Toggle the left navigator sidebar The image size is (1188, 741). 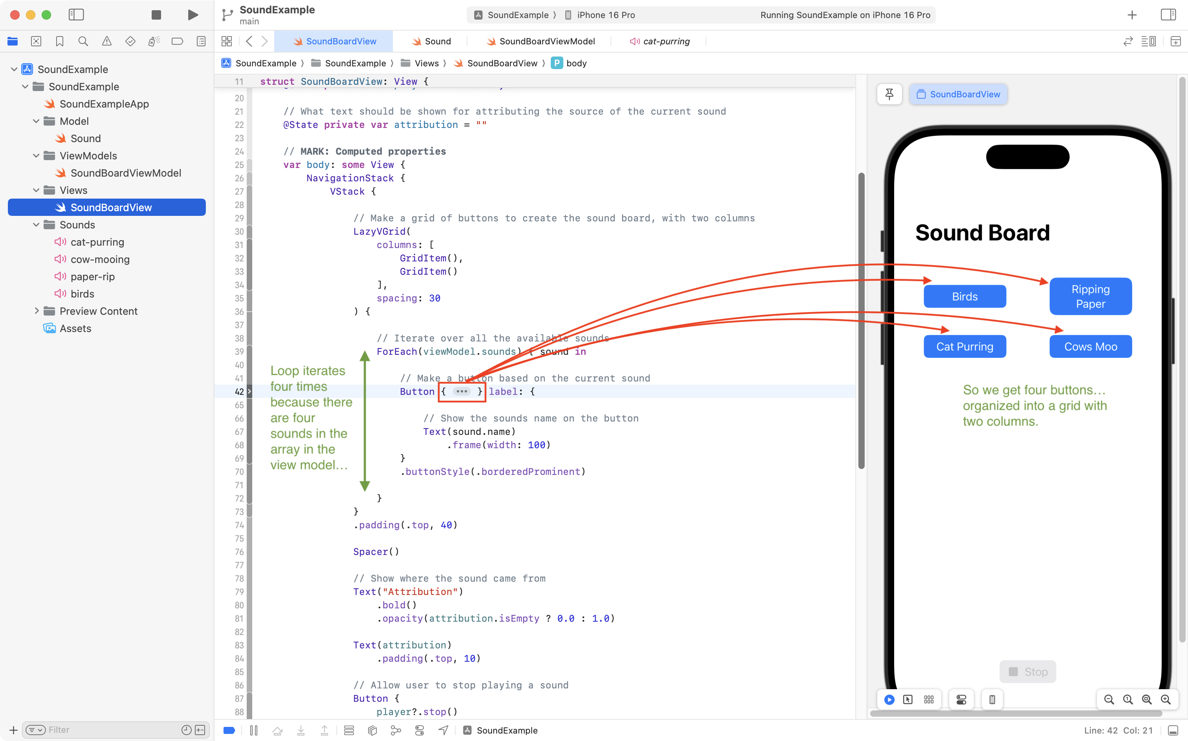[76, 15]
